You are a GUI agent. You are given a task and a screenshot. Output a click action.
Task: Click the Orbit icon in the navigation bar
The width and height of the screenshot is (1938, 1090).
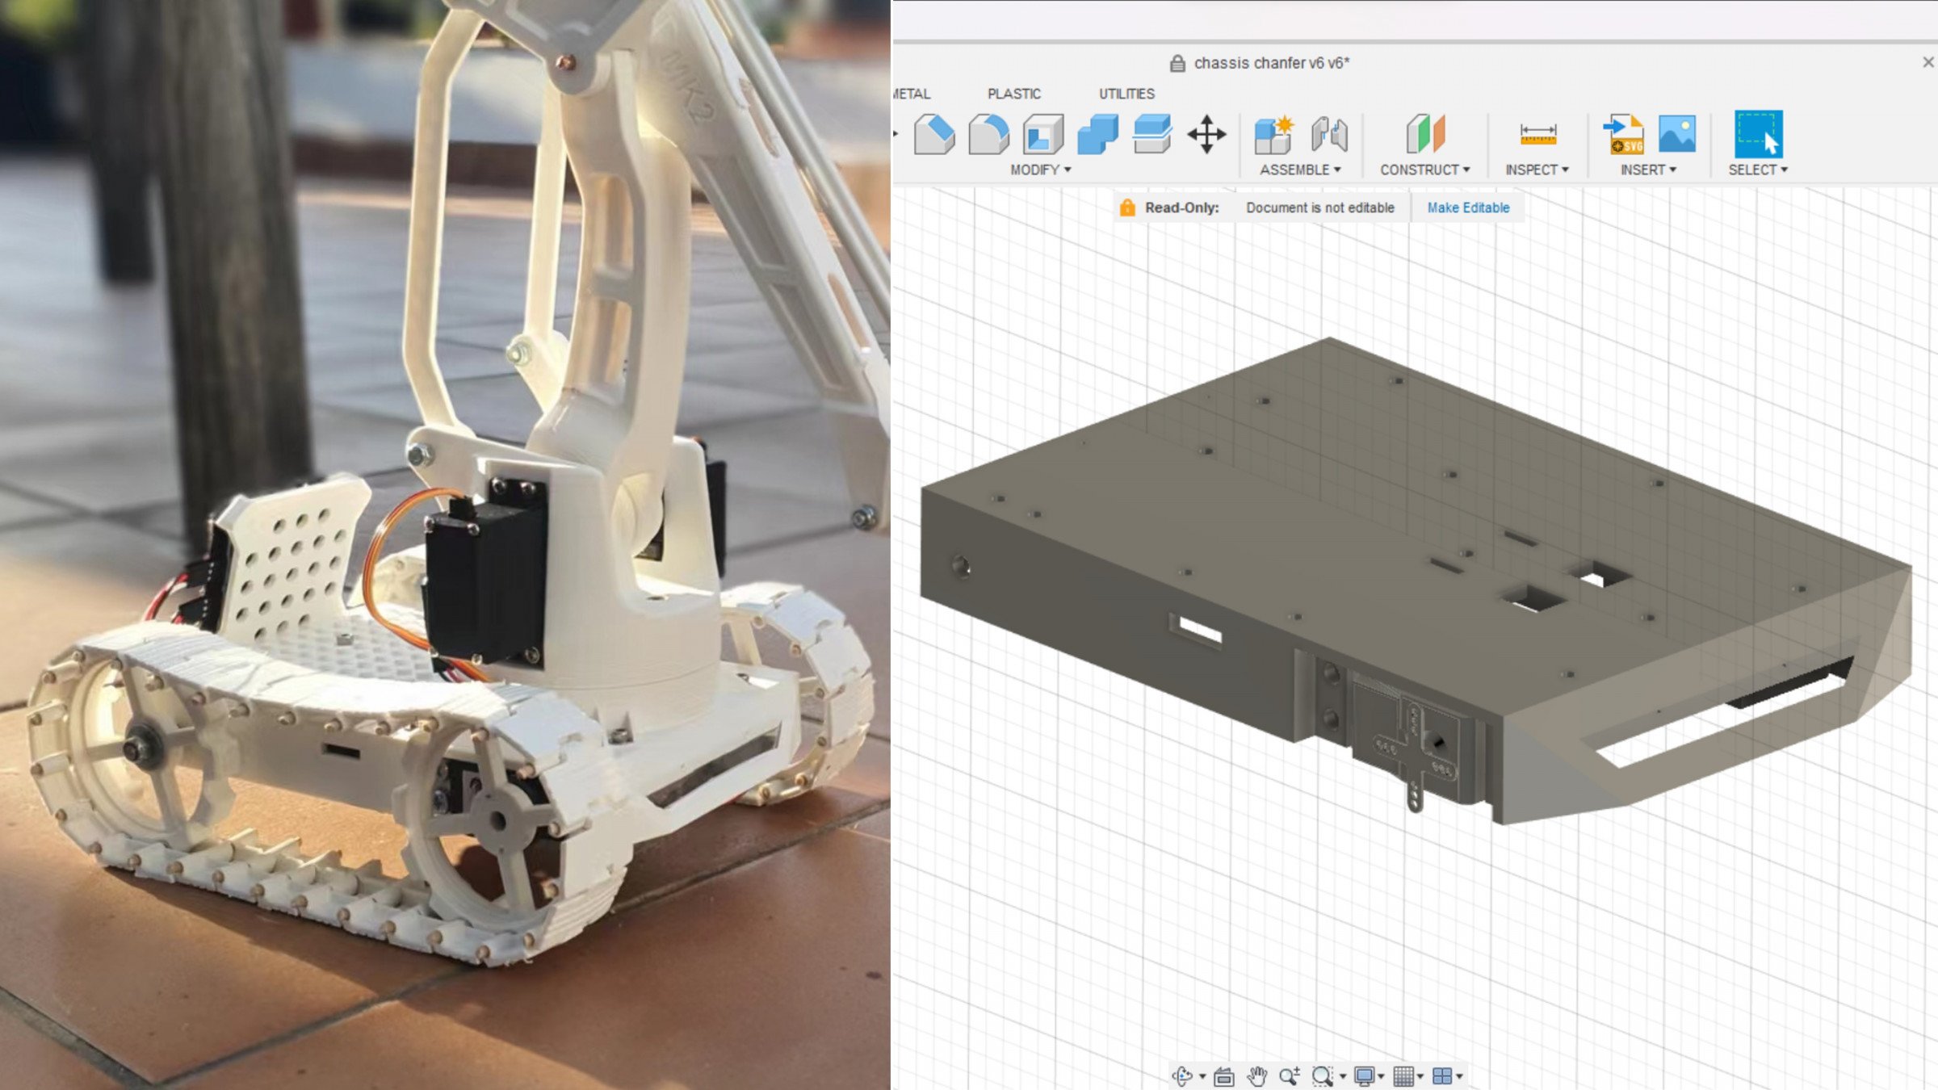pos(1182,1075)
